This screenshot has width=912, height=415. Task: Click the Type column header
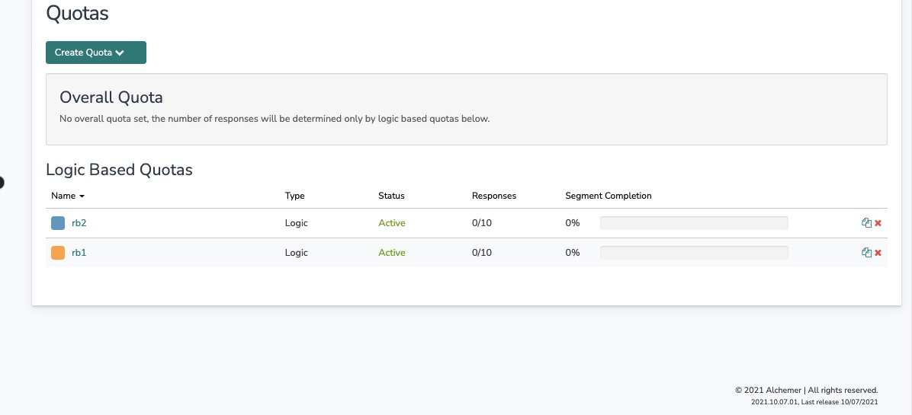coord(294,196)
